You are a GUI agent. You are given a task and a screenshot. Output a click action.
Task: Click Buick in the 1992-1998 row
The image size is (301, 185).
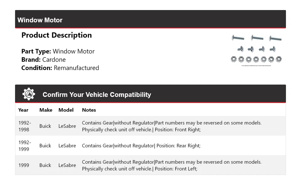pos(45,126)
